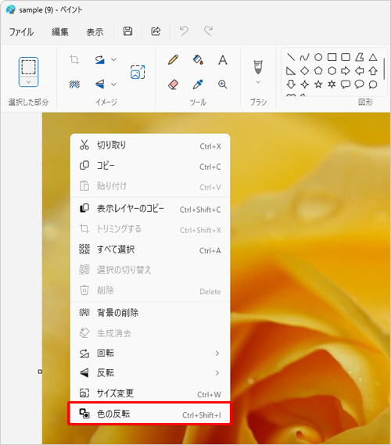Image resolution: width=391 pixels, height=445 pixels.
Task: Select the Fill bucket tool
Action: click(x=198, y=60)
